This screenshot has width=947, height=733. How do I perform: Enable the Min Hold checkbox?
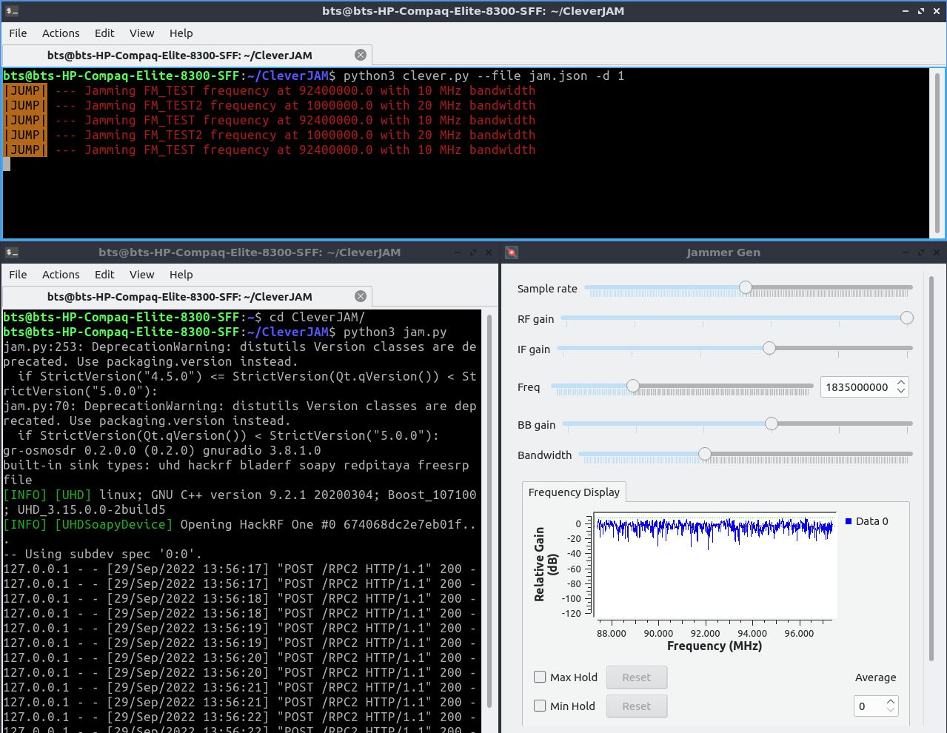(540, 706)
